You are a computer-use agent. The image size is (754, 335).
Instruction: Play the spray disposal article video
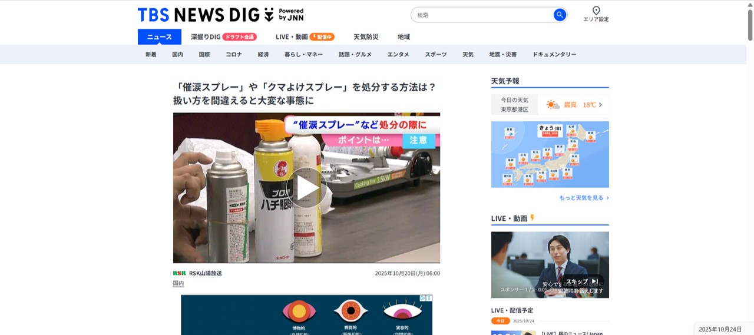(x=306, y=187)
